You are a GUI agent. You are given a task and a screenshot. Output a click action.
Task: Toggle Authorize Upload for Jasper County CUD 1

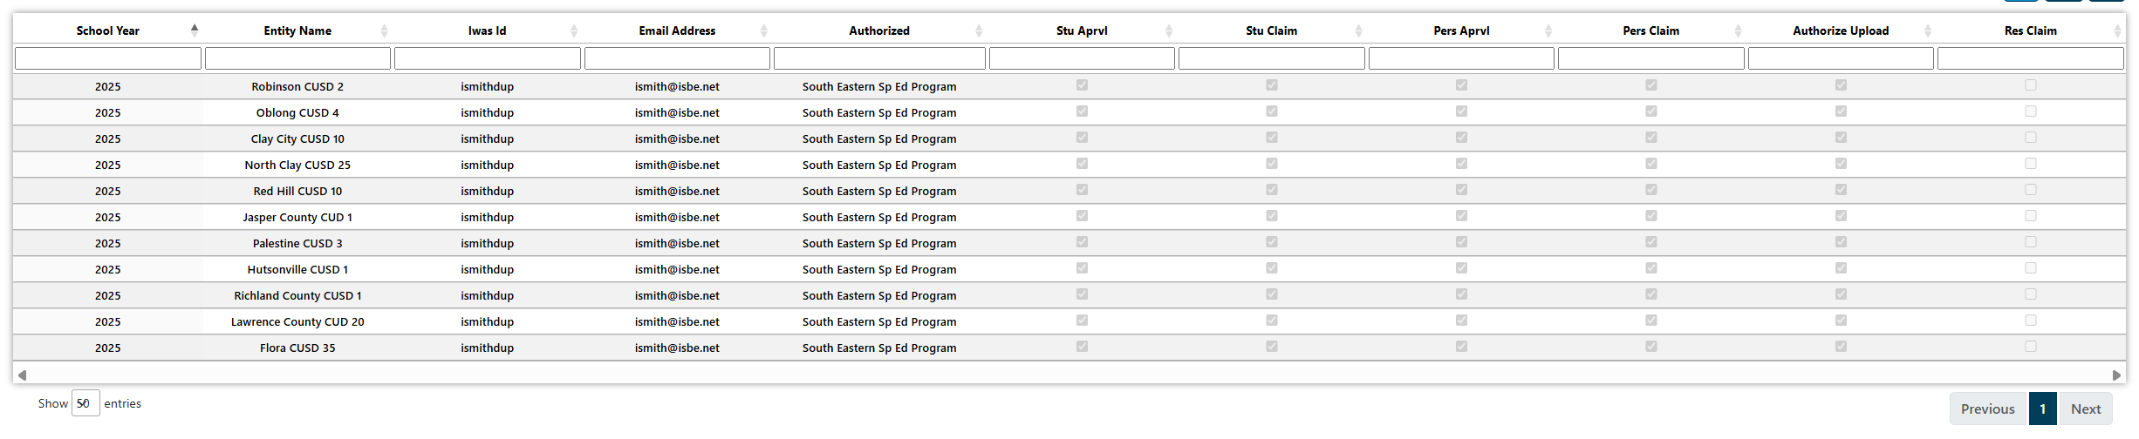point(1841,216)
